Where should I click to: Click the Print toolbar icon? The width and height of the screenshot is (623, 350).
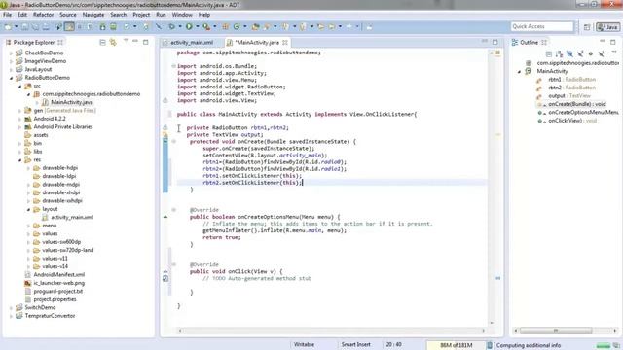click(x=46, y=27)
